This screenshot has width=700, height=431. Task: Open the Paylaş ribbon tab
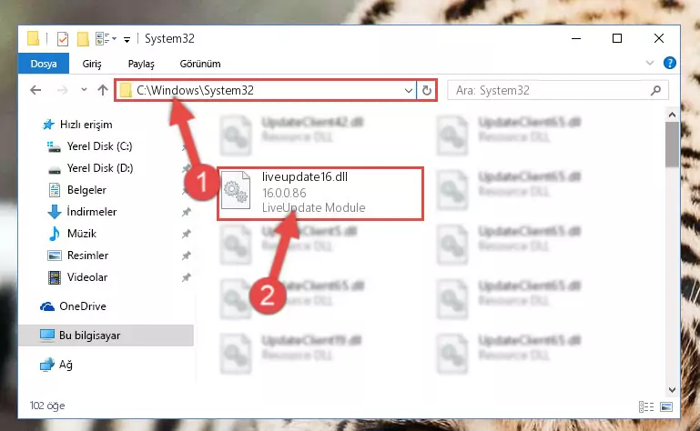141,64
